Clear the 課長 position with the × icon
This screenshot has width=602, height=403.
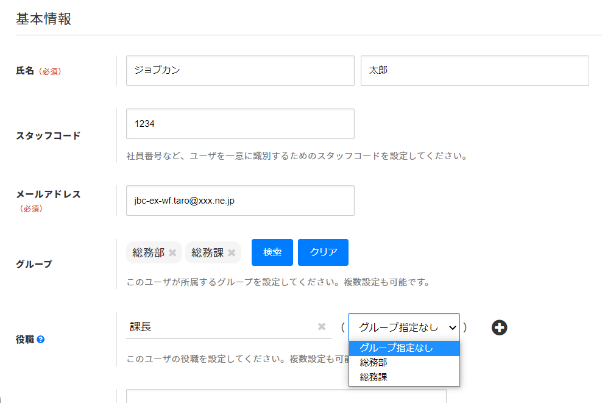322,327
